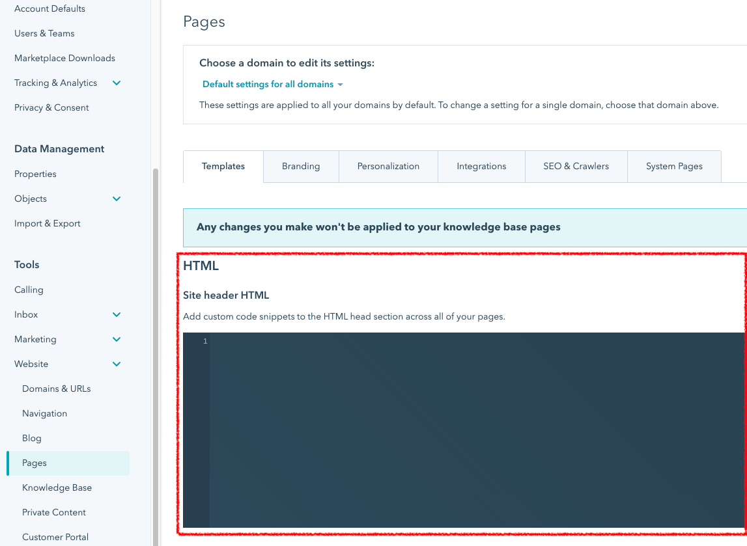Click line number 1 in the code editor gutter

205,341
